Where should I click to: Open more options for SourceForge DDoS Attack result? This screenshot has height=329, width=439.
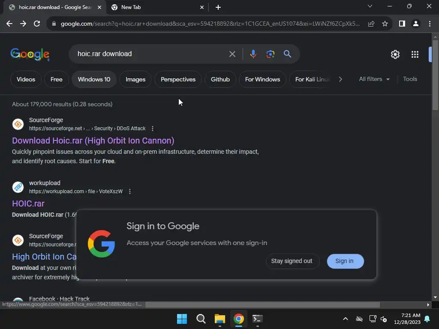pyautogui.click(x=152, y=129)
